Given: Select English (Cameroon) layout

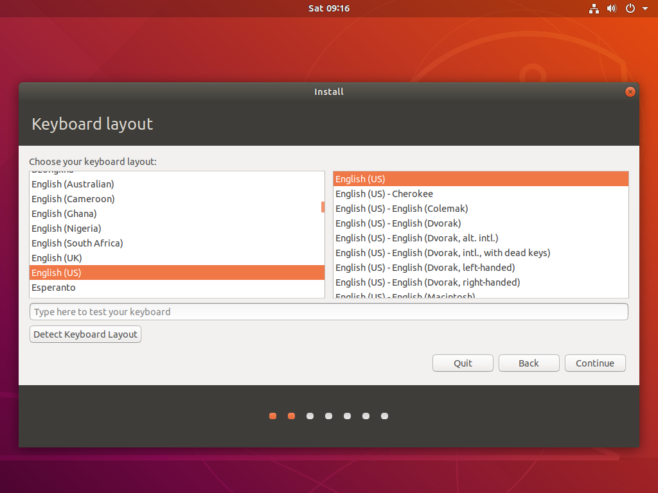Looking at the screenshot, I should (x=177, y=199).
